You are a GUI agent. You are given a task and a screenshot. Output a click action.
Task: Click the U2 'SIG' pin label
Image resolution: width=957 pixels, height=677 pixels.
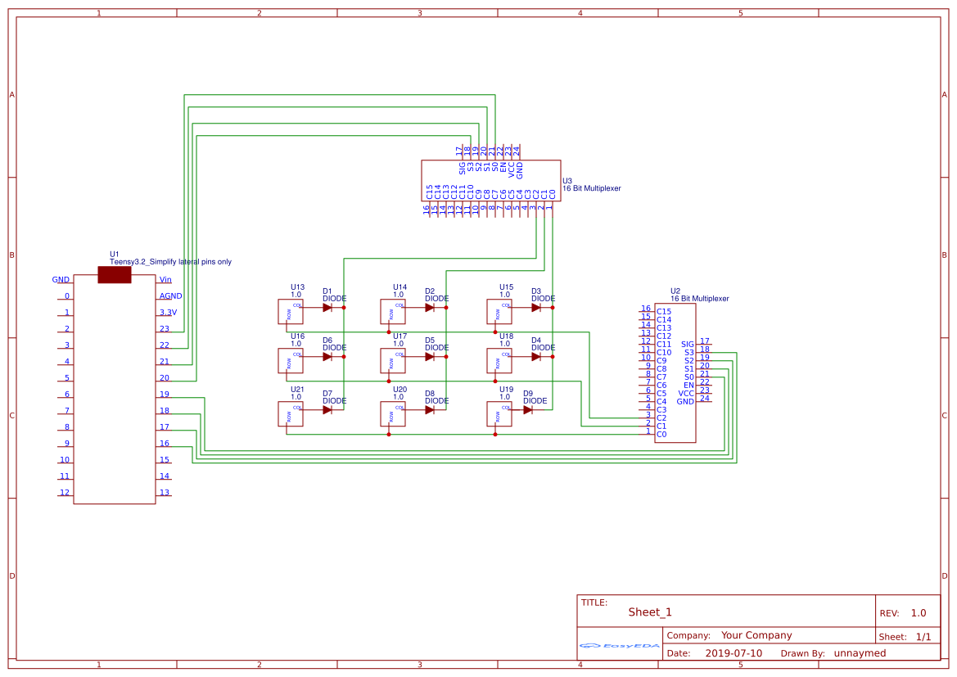(687, 345)
